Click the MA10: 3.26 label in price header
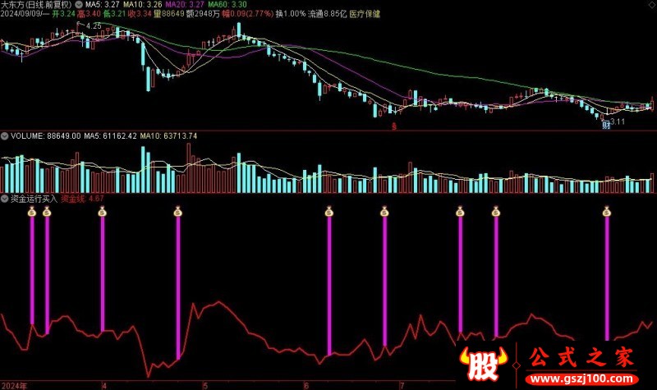The width and height of the screenshot is (657, 390). pos(142,5)
